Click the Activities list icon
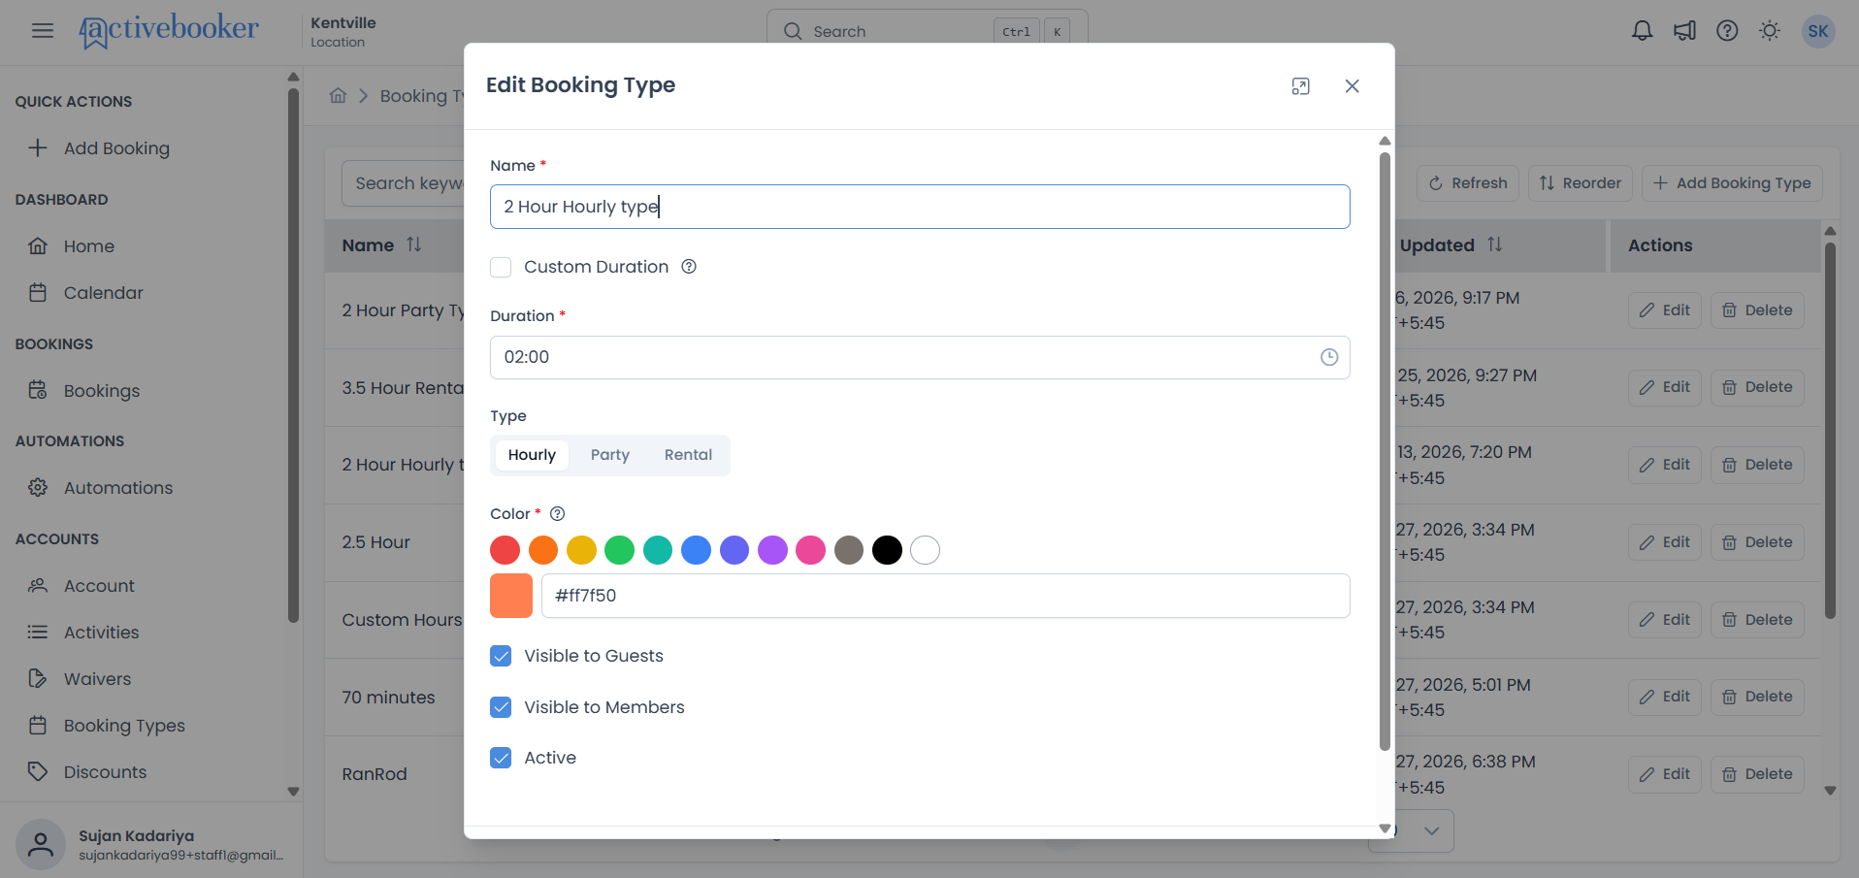Viewport: 1859px width, 878px height. click(x=38, y=632)
